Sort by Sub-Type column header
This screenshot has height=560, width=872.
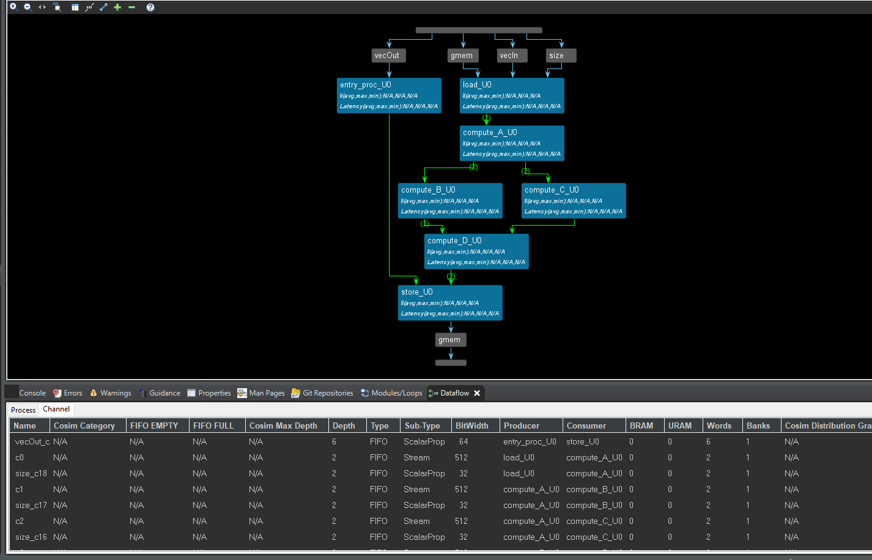(426, 426)
